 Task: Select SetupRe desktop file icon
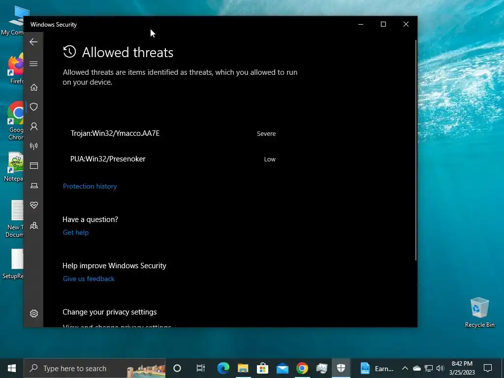click(x=13, y=264)
